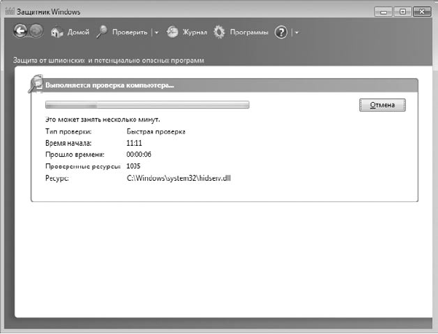The width and height of the screenshot is (438, 334).
Task: Expand the help options dropdown arrow
Action: coord(297,33)
